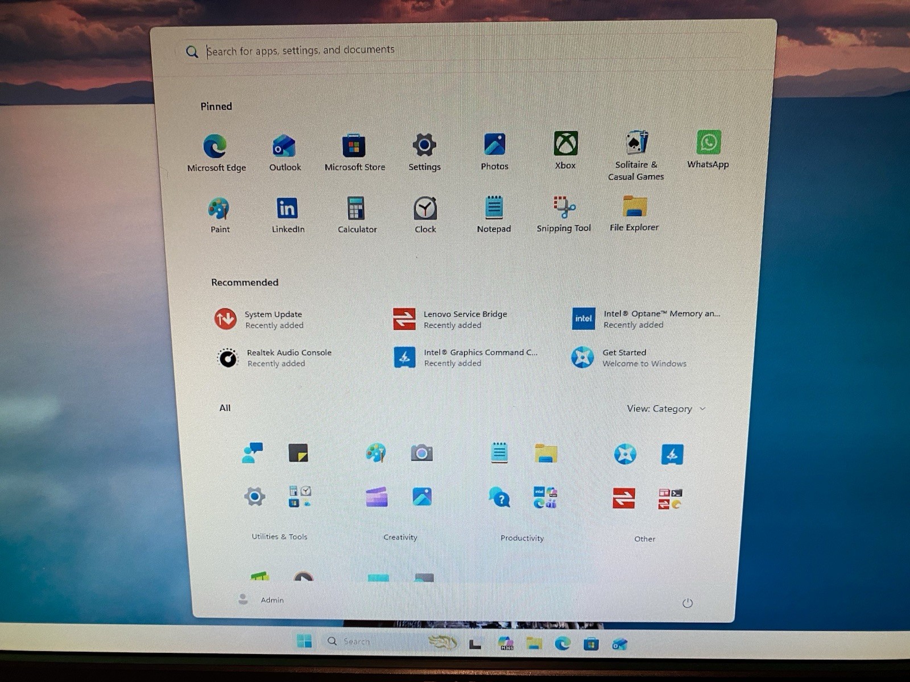Open Lenovo Service Bridge in Other category
The height and width of the screenshot is (682, 910).
(x=623, y=499)
